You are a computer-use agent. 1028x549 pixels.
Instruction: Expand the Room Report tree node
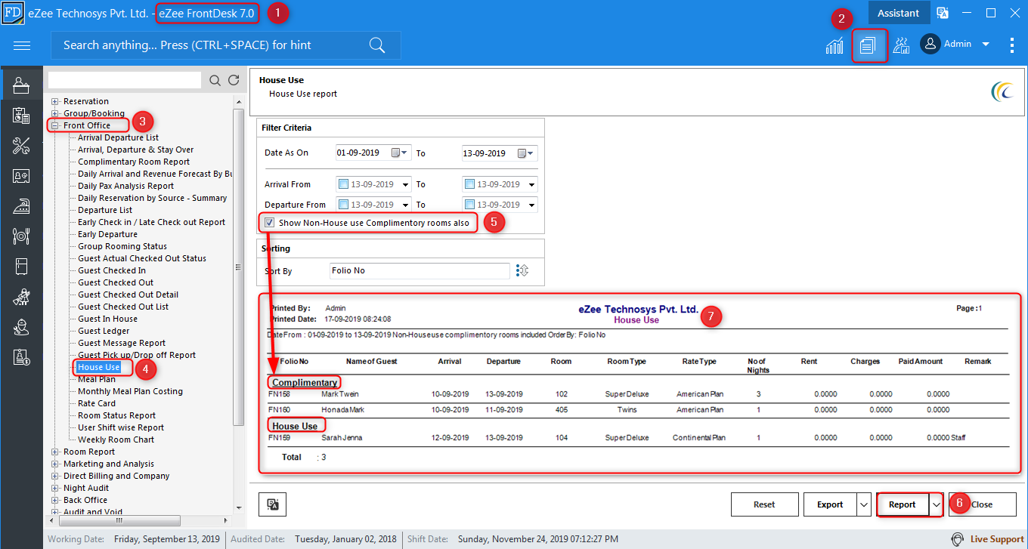tap(54, 452)
